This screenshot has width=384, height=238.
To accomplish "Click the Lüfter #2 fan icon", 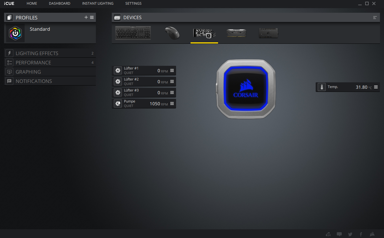I will [118, 81].
